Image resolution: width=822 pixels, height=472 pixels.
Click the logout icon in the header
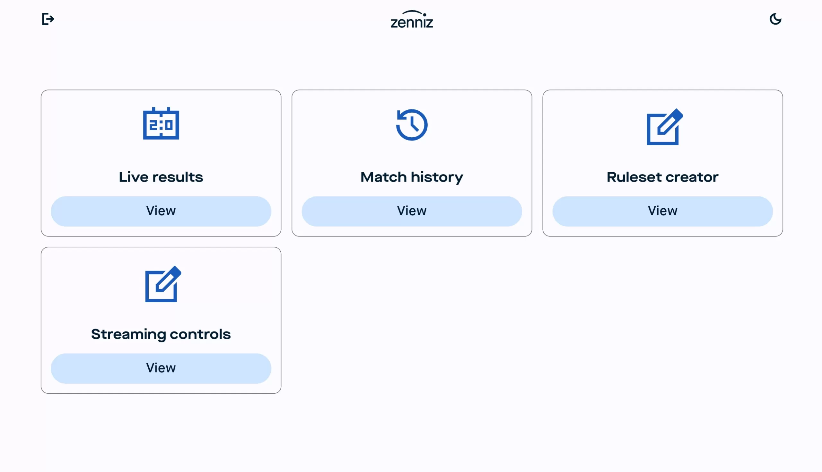click(48, 19)
